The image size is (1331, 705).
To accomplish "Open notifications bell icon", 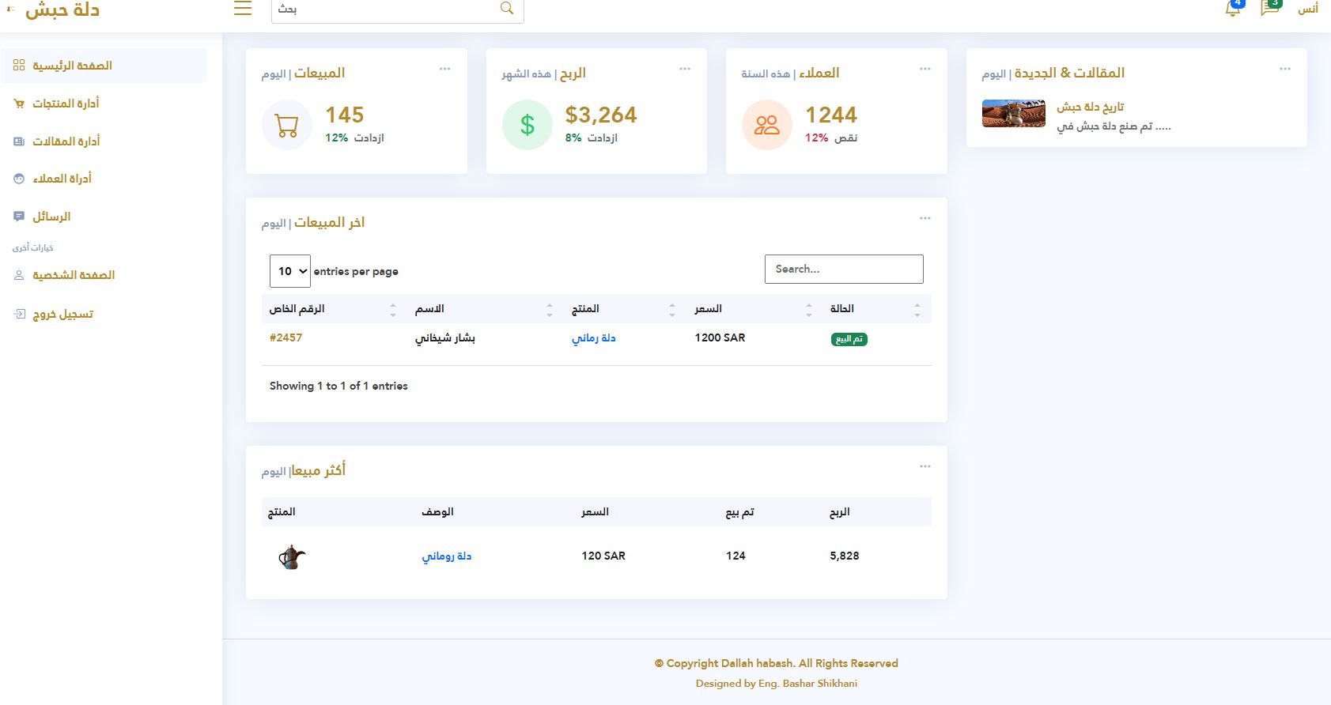I will click(1232, 9).
